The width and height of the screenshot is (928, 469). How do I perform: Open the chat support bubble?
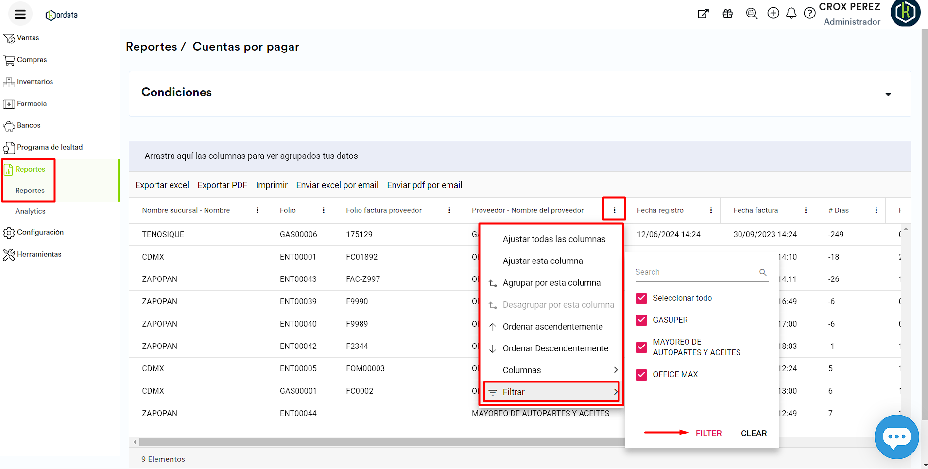click(896, 436)
